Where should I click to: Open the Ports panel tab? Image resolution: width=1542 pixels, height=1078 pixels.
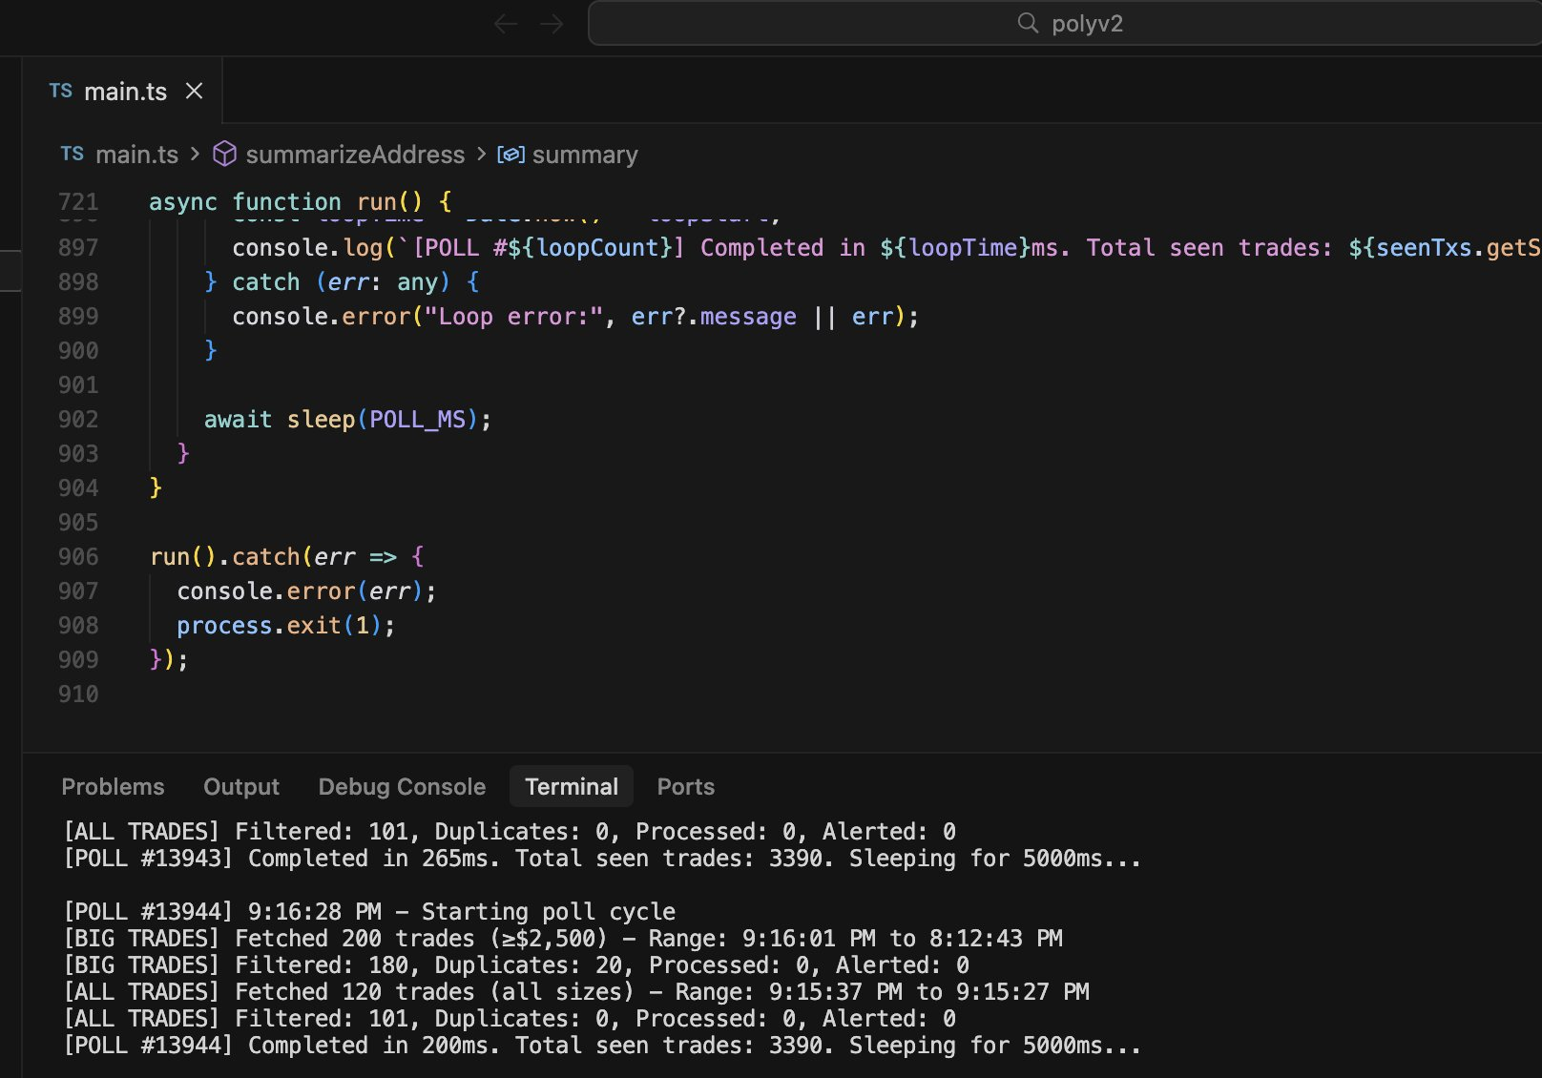(x=685, y=786)
